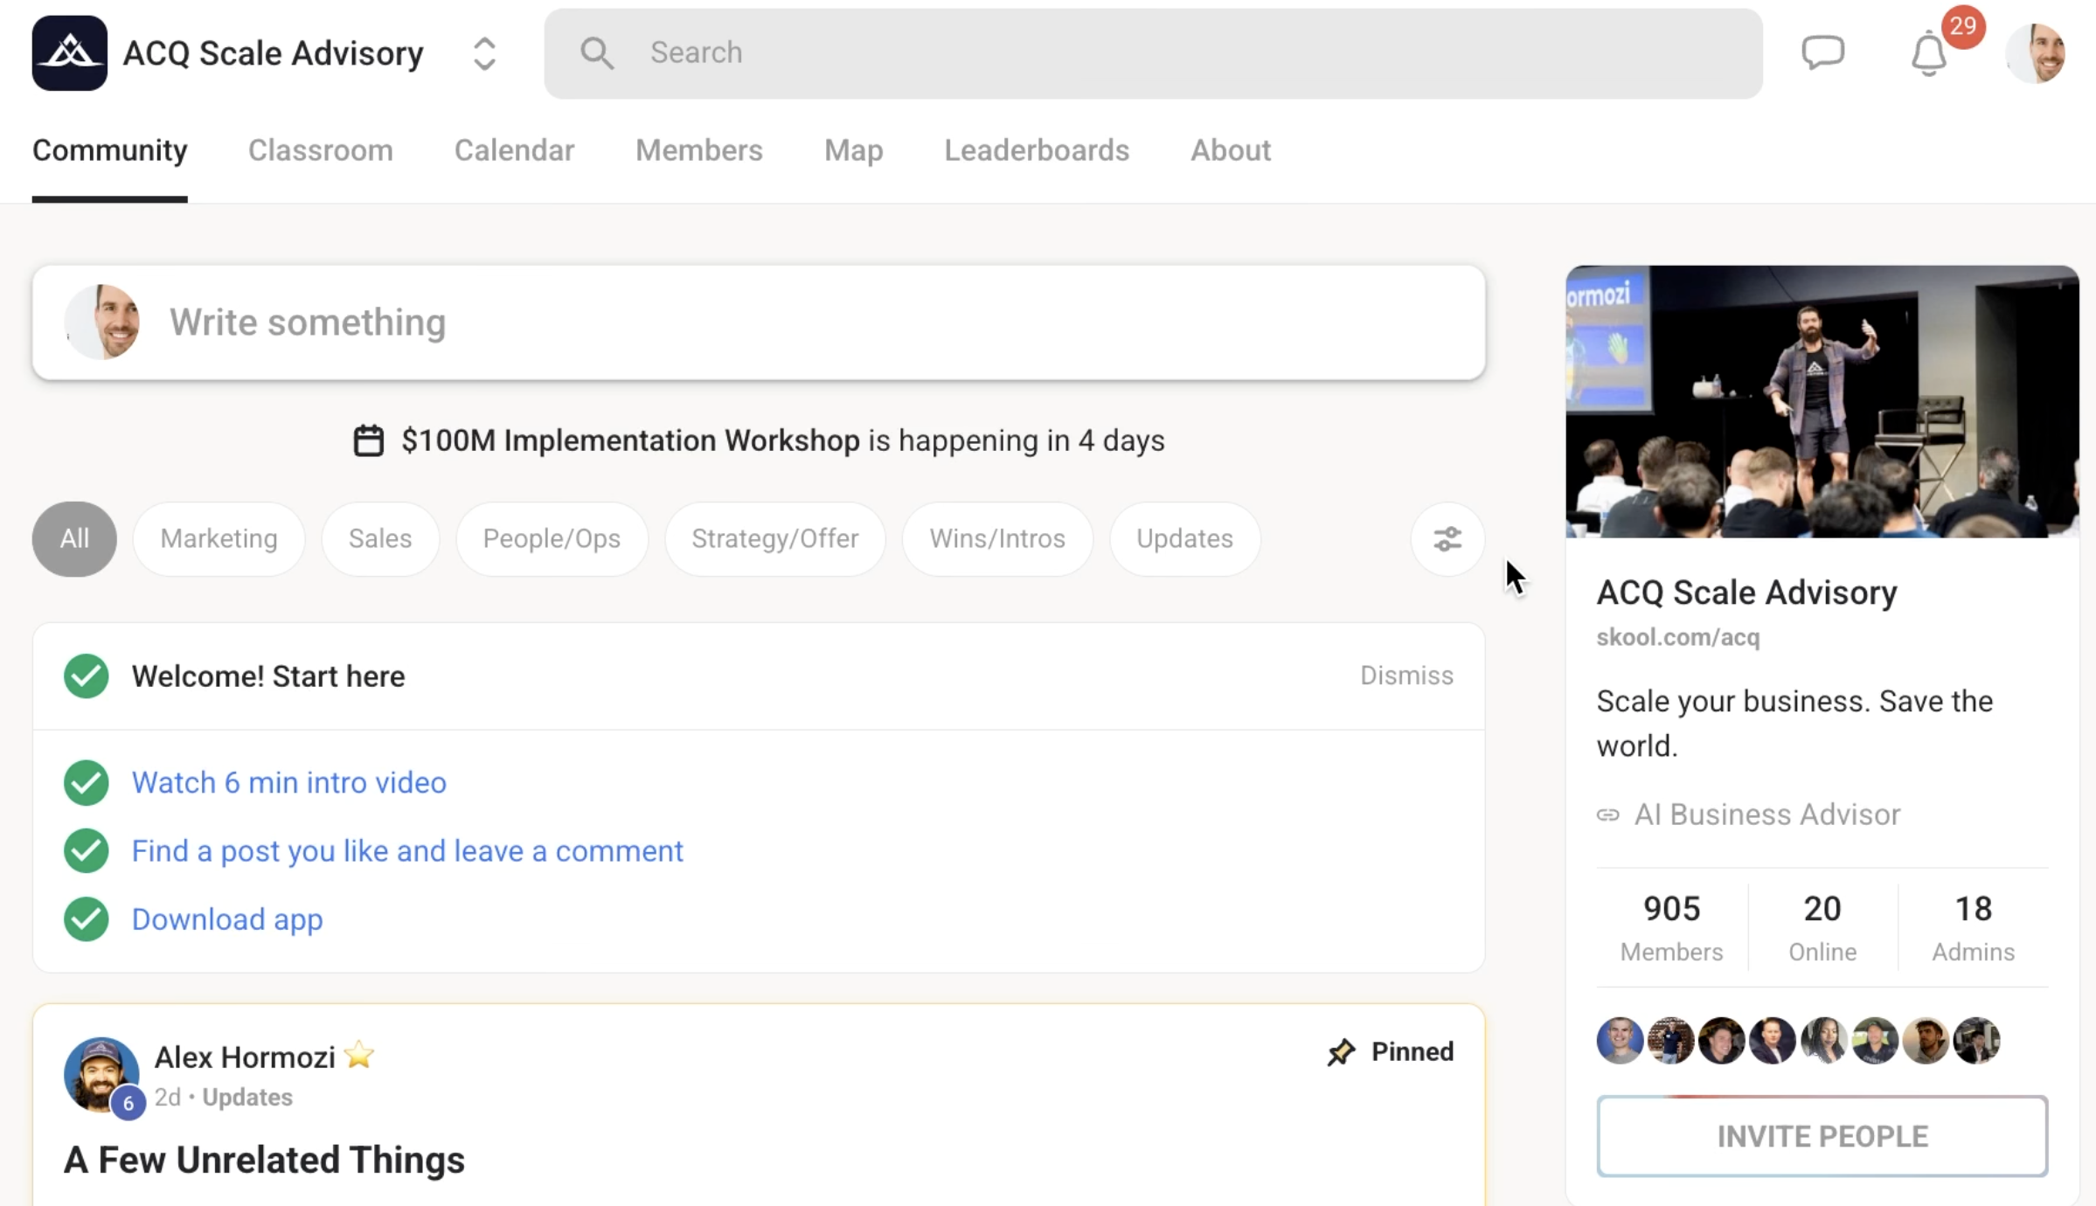Select the Marketing category filter
Screen dimensions: 2096x1206
click(x=219, y=539)
